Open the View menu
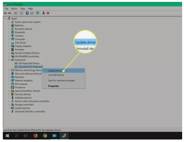The image size is (184, 142). point(23,9)
